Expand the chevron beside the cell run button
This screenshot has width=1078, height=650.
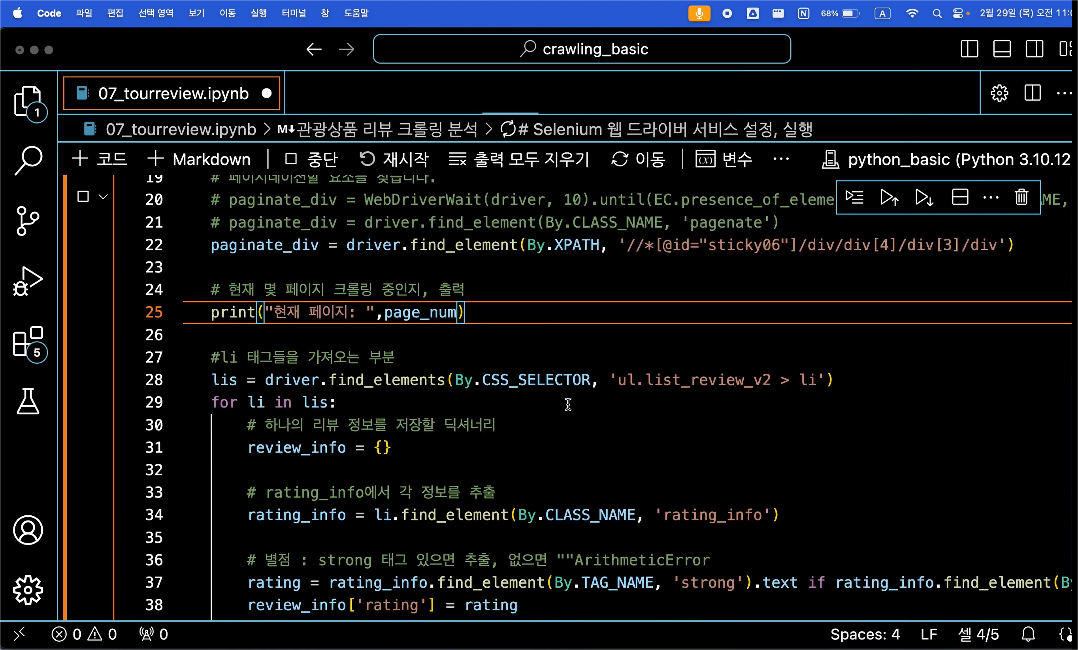click(x=103, y=197)
